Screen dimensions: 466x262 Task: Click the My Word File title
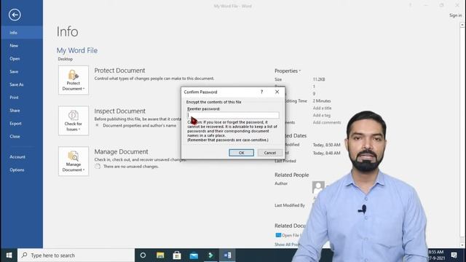point(77,50)
